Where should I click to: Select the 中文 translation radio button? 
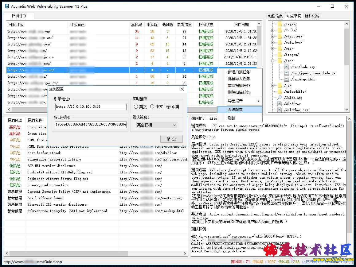(x=152, y=106)
